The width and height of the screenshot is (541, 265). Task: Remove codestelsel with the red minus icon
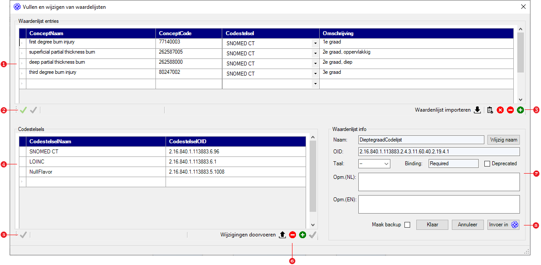[x=292, y=235]
